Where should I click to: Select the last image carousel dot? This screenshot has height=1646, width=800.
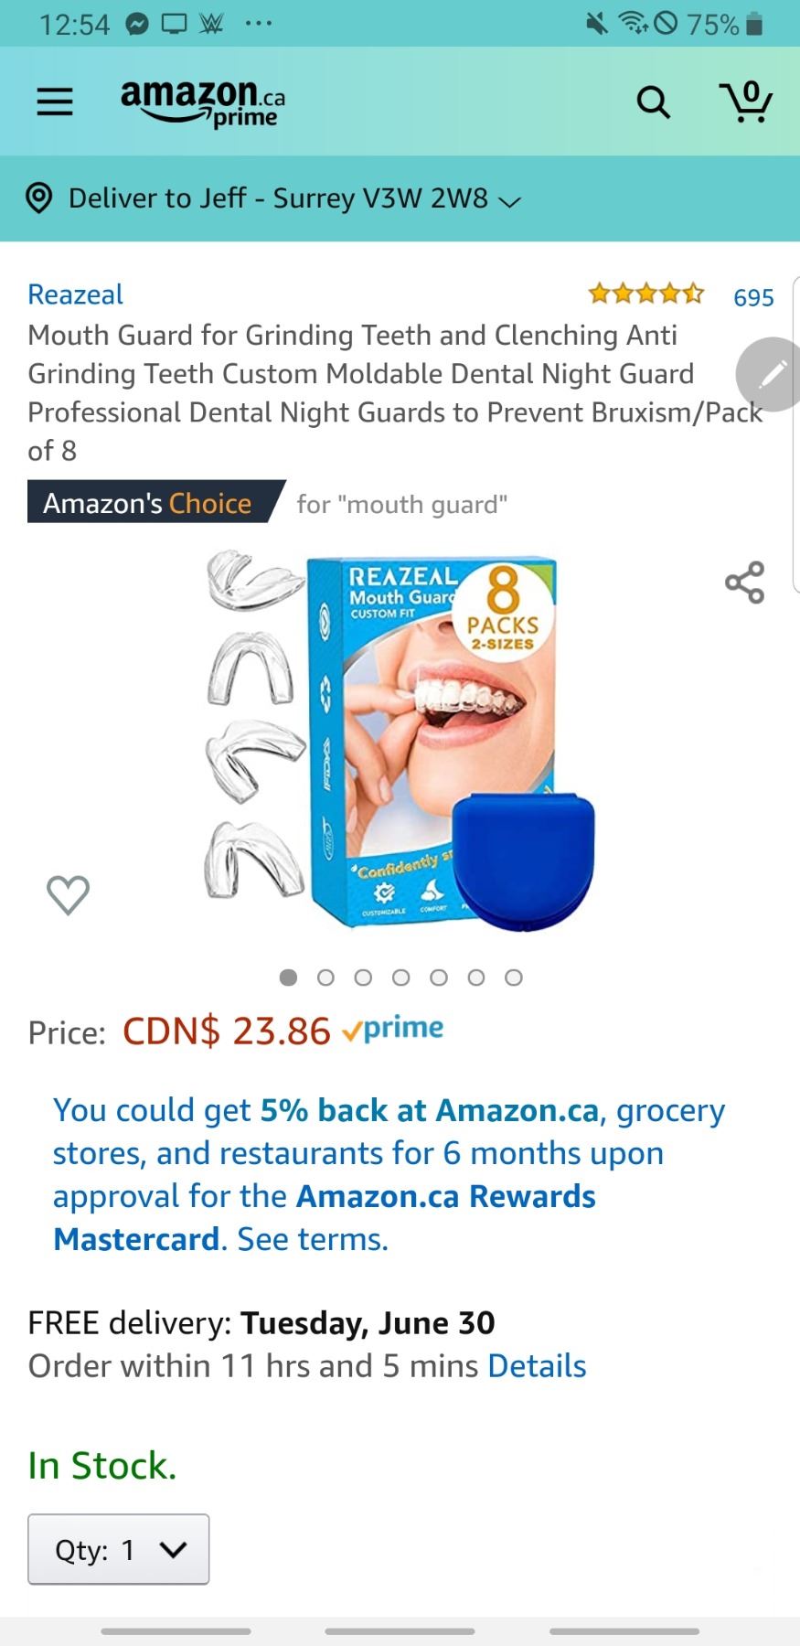point(514,978)
